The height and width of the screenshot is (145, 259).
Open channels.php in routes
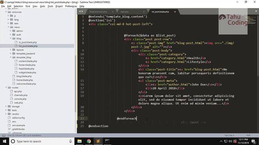[21, 95]
